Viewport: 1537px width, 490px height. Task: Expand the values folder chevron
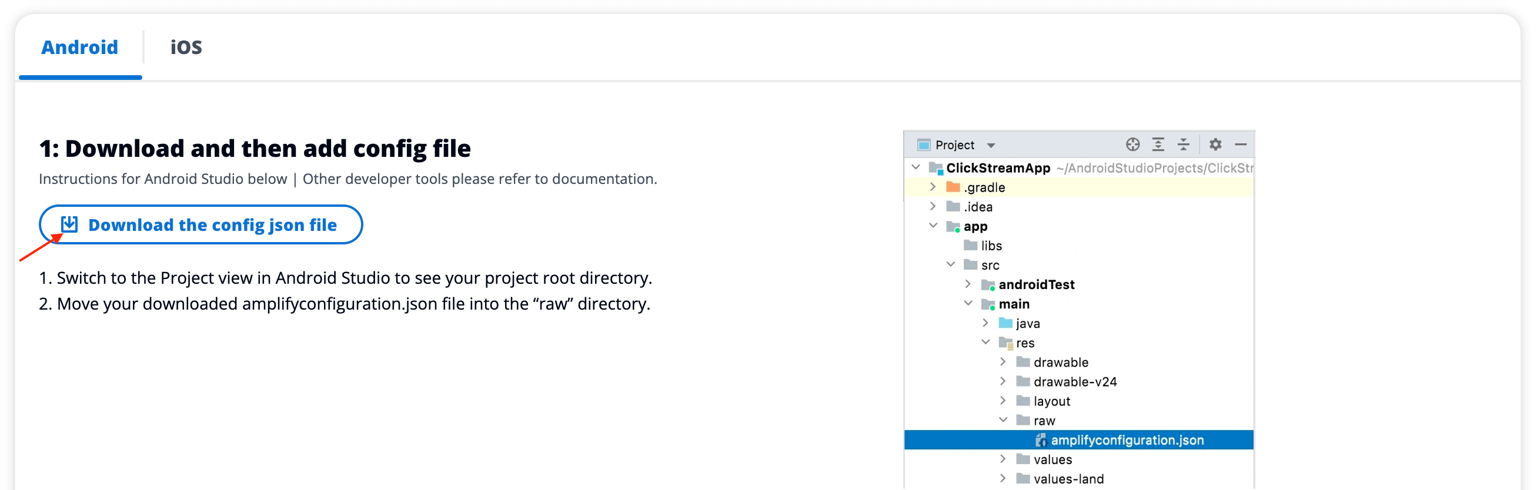pyautogui.click(x=1003, y=458)
